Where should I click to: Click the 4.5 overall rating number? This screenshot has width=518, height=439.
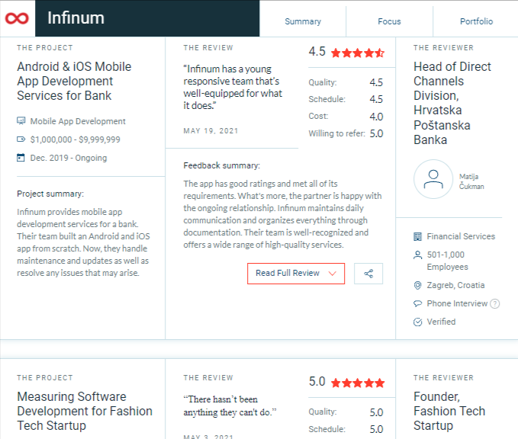click(x=317, y=52)
